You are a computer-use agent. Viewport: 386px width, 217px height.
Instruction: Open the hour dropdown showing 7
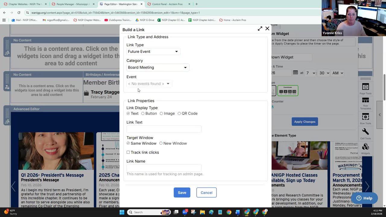[x=311, y=73]
